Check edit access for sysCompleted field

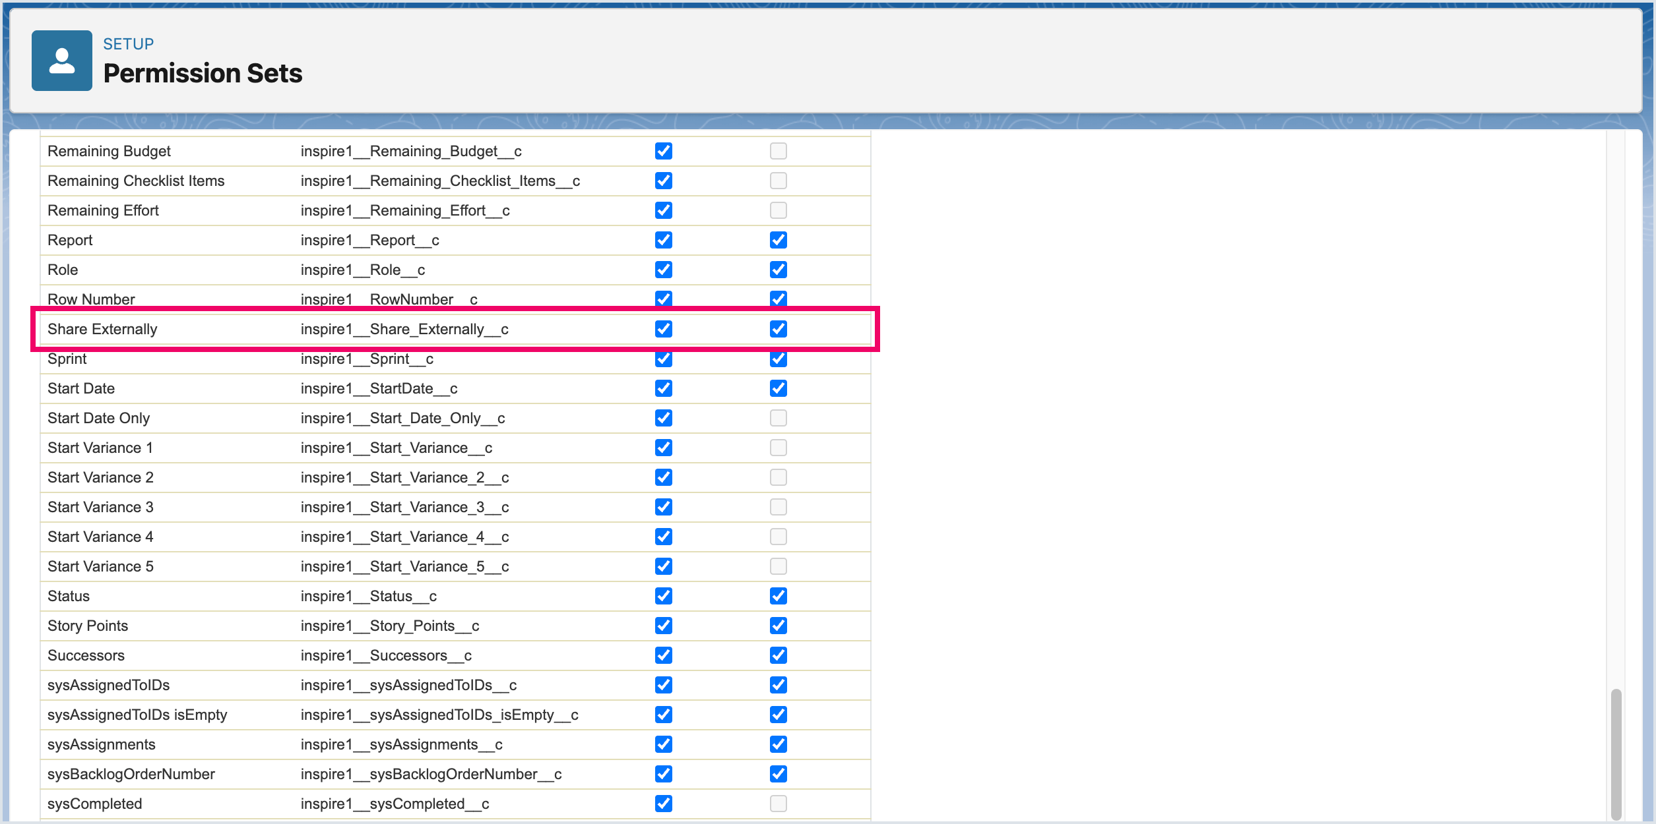[x=778, y=804]
